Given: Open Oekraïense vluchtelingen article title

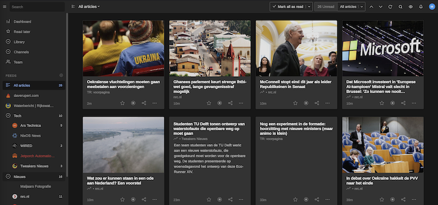Looking at the screenshot, I should click(123, 85).
